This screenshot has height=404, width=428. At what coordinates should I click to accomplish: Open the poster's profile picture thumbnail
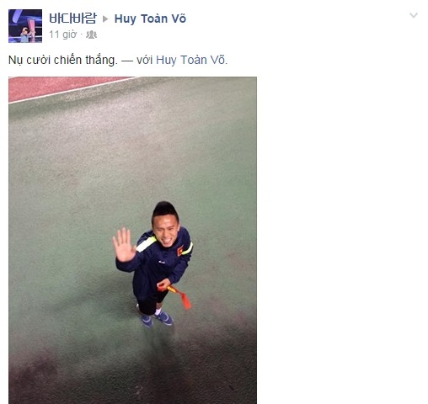click(25, 26)
